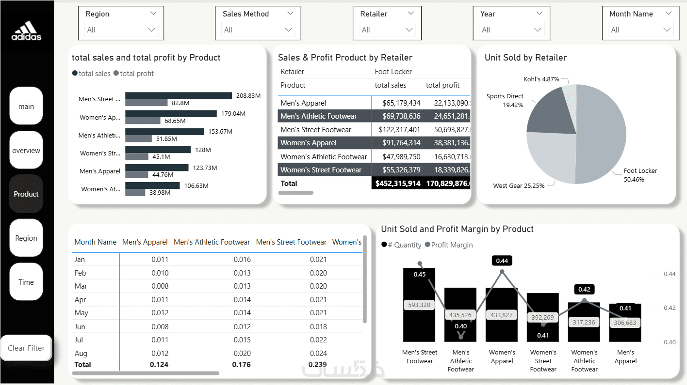Select the 153.67M total sales bar
Screen dimensions: 687x385
click(164, 132)
